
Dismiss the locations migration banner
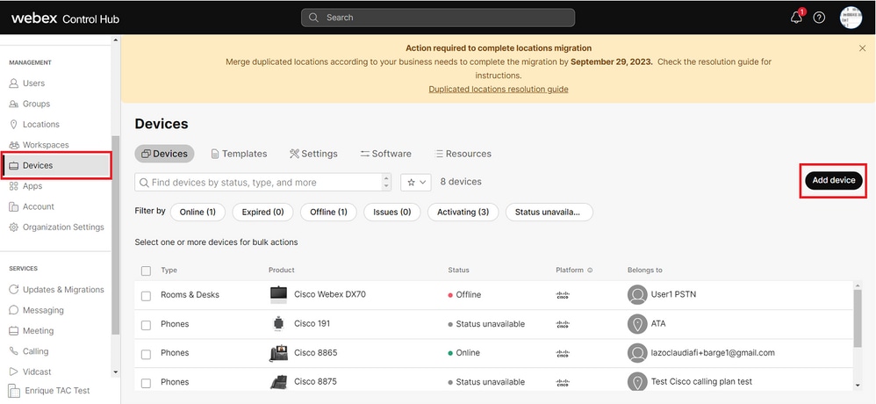[863, 48]
